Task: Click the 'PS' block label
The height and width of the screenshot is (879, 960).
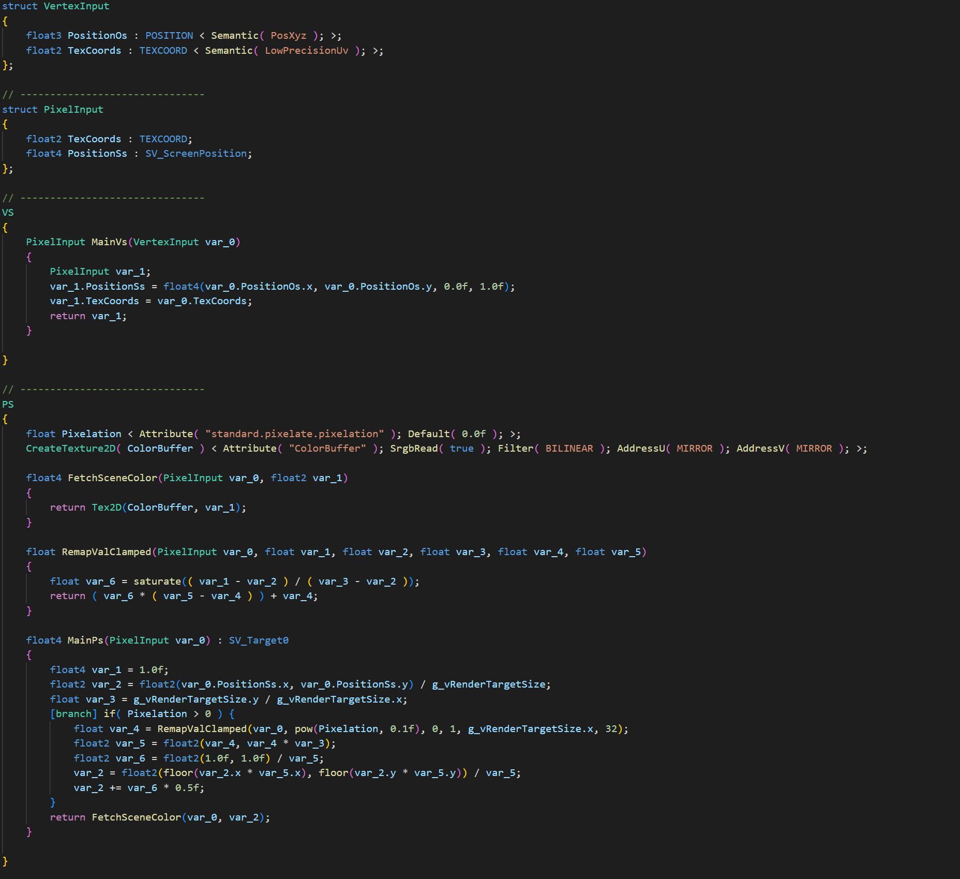Action: (8, 405)
